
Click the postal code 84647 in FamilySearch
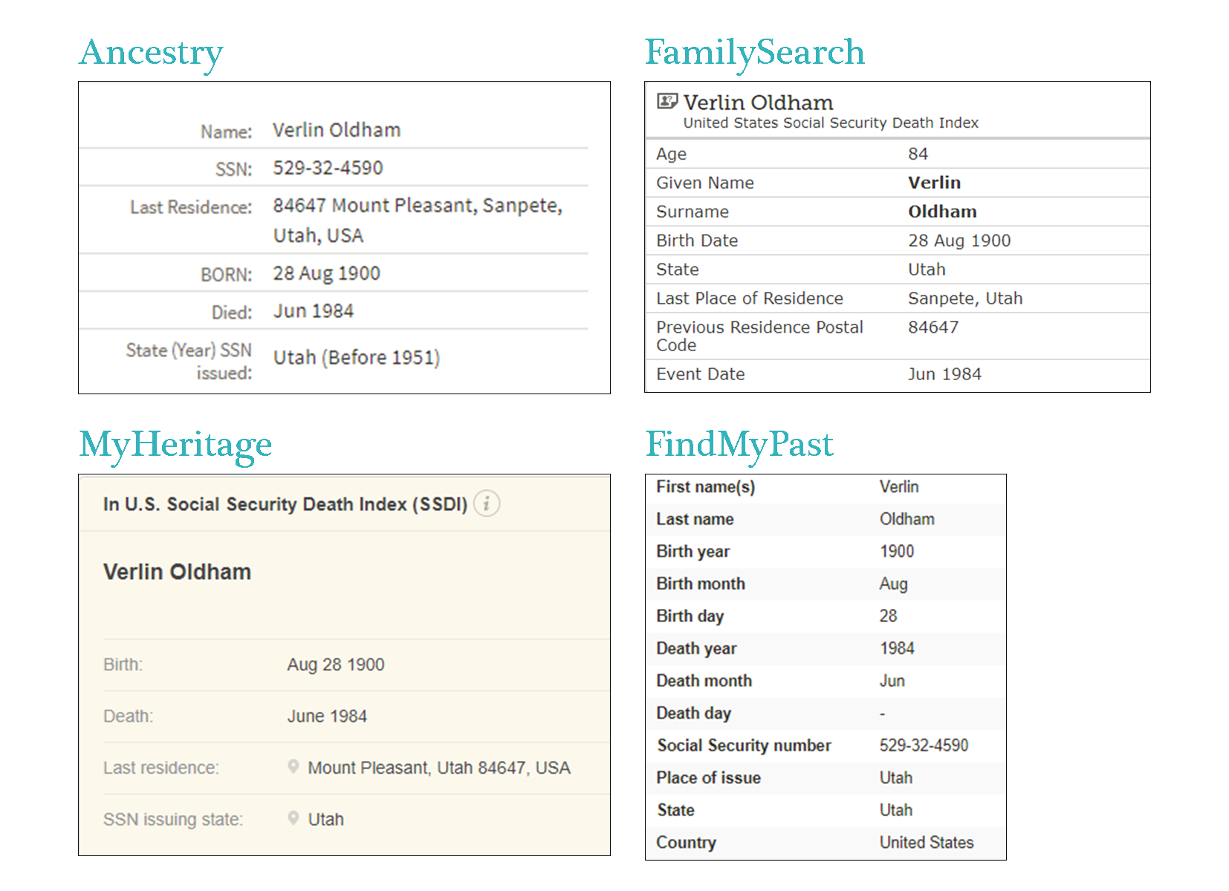[933, 327]
